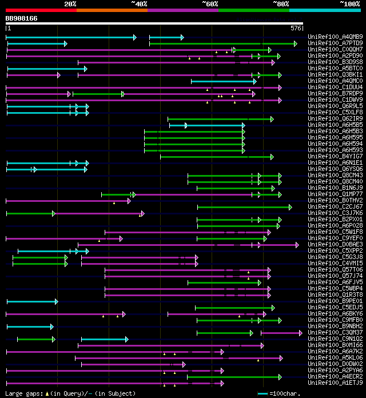This screenshot has width=366, height=398.
Task: Select the UniRef100_B2PX01 label
Action: 335,219
